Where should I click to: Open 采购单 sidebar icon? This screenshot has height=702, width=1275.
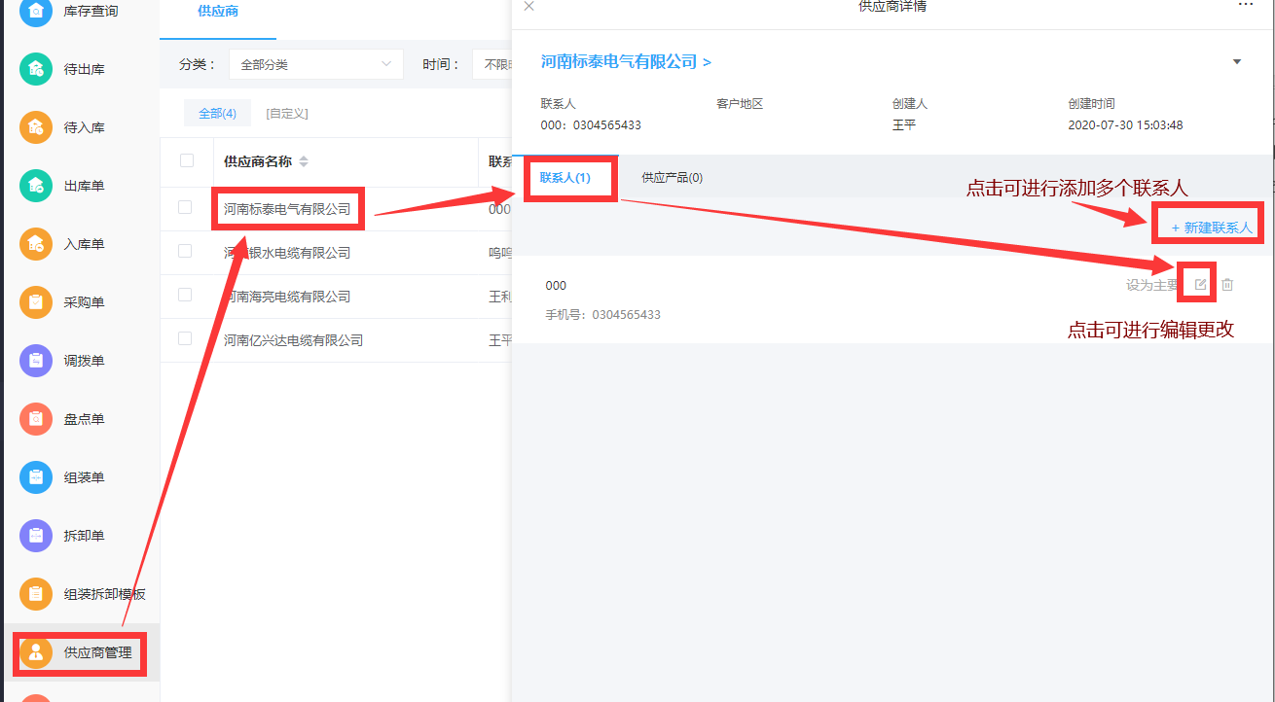tap(36, 302)
